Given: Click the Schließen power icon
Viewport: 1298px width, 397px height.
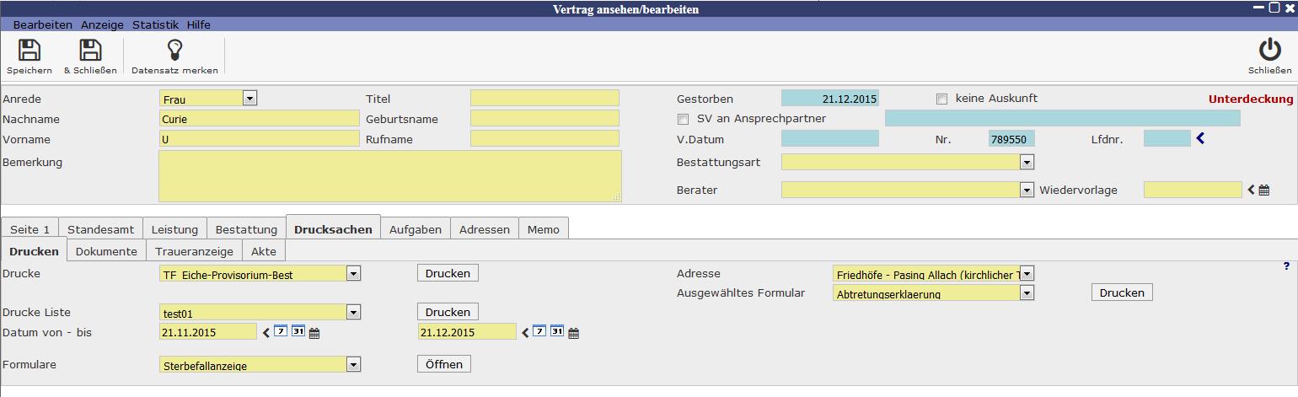Looking at the screenshot, I should tap(1268, 51).
